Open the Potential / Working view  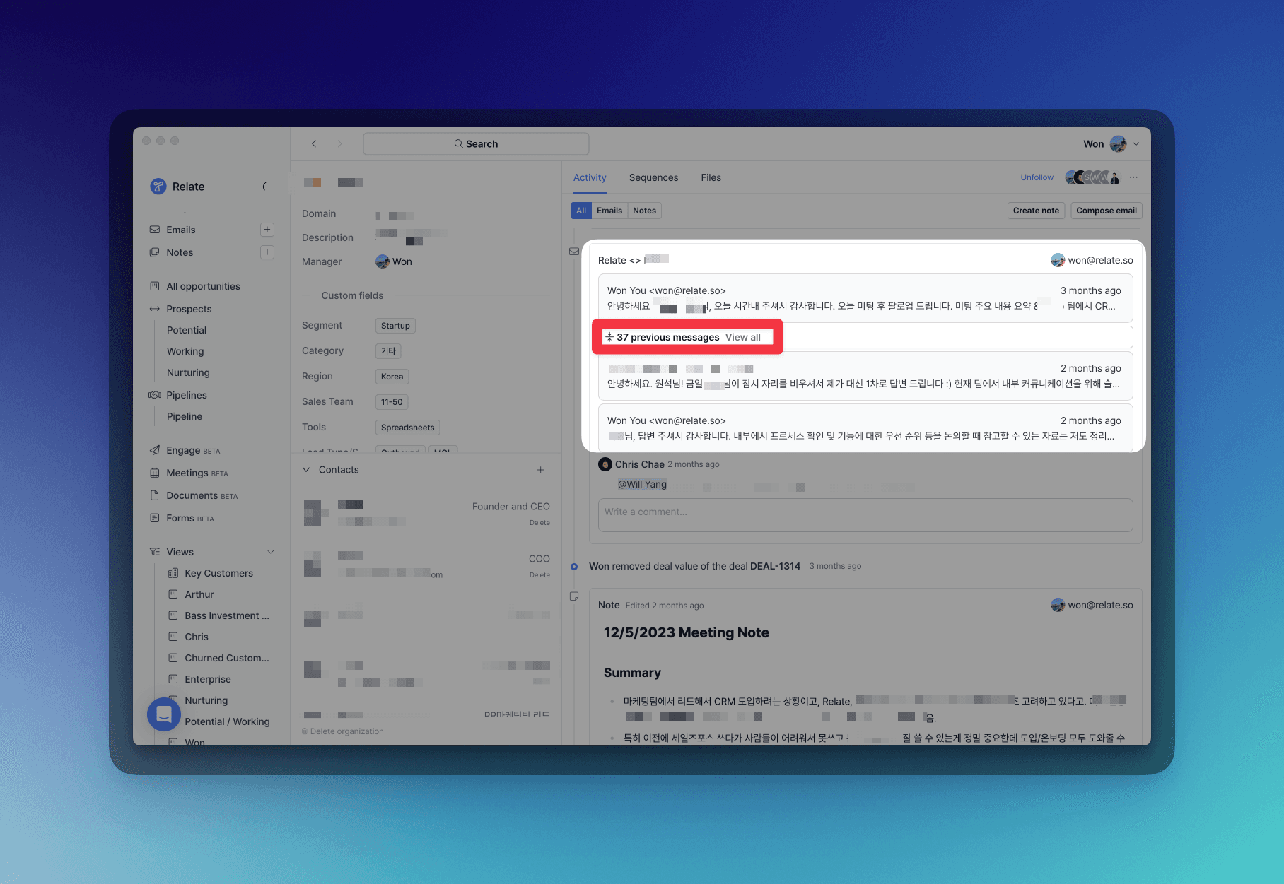[x=227, y=721]
